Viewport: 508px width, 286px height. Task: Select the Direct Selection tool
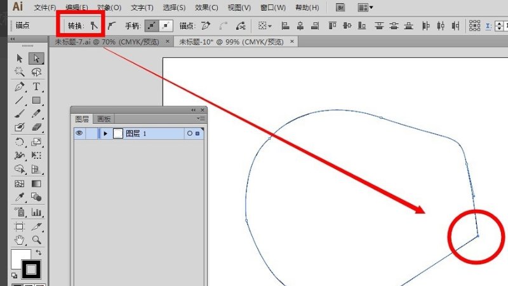[36, 58]
